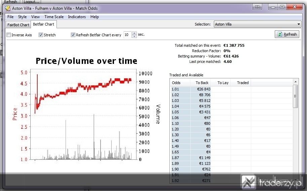Viewport: 307px width, 191px height.
Task: Click the Traded column header
Action: 241,83
